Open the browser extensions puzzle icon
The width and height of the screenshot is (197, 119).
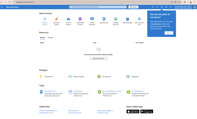tap(184, 2)
